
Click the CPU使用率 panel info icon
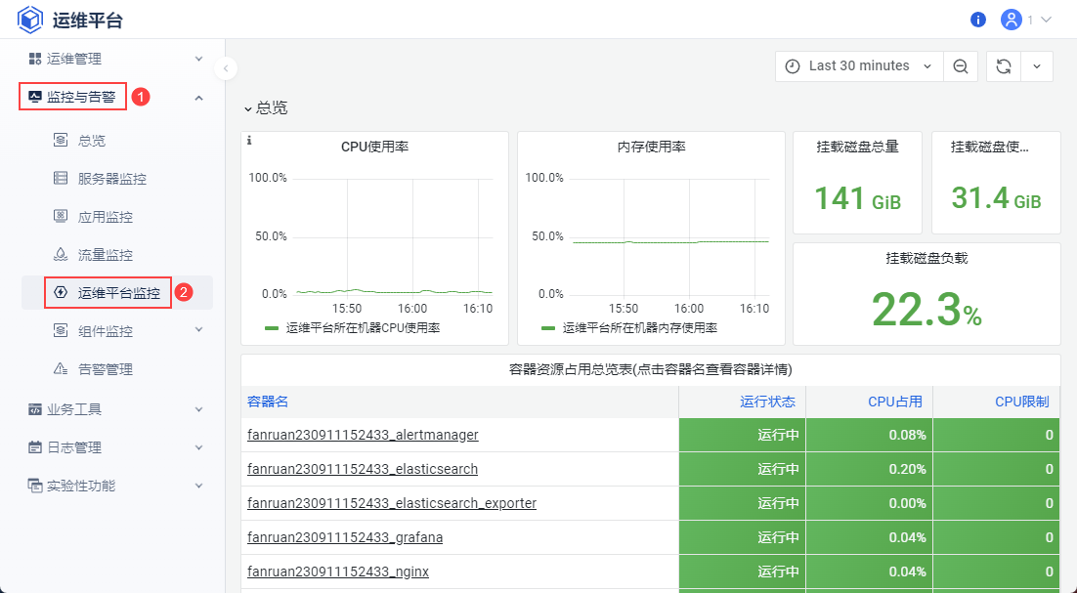[249, 141]
